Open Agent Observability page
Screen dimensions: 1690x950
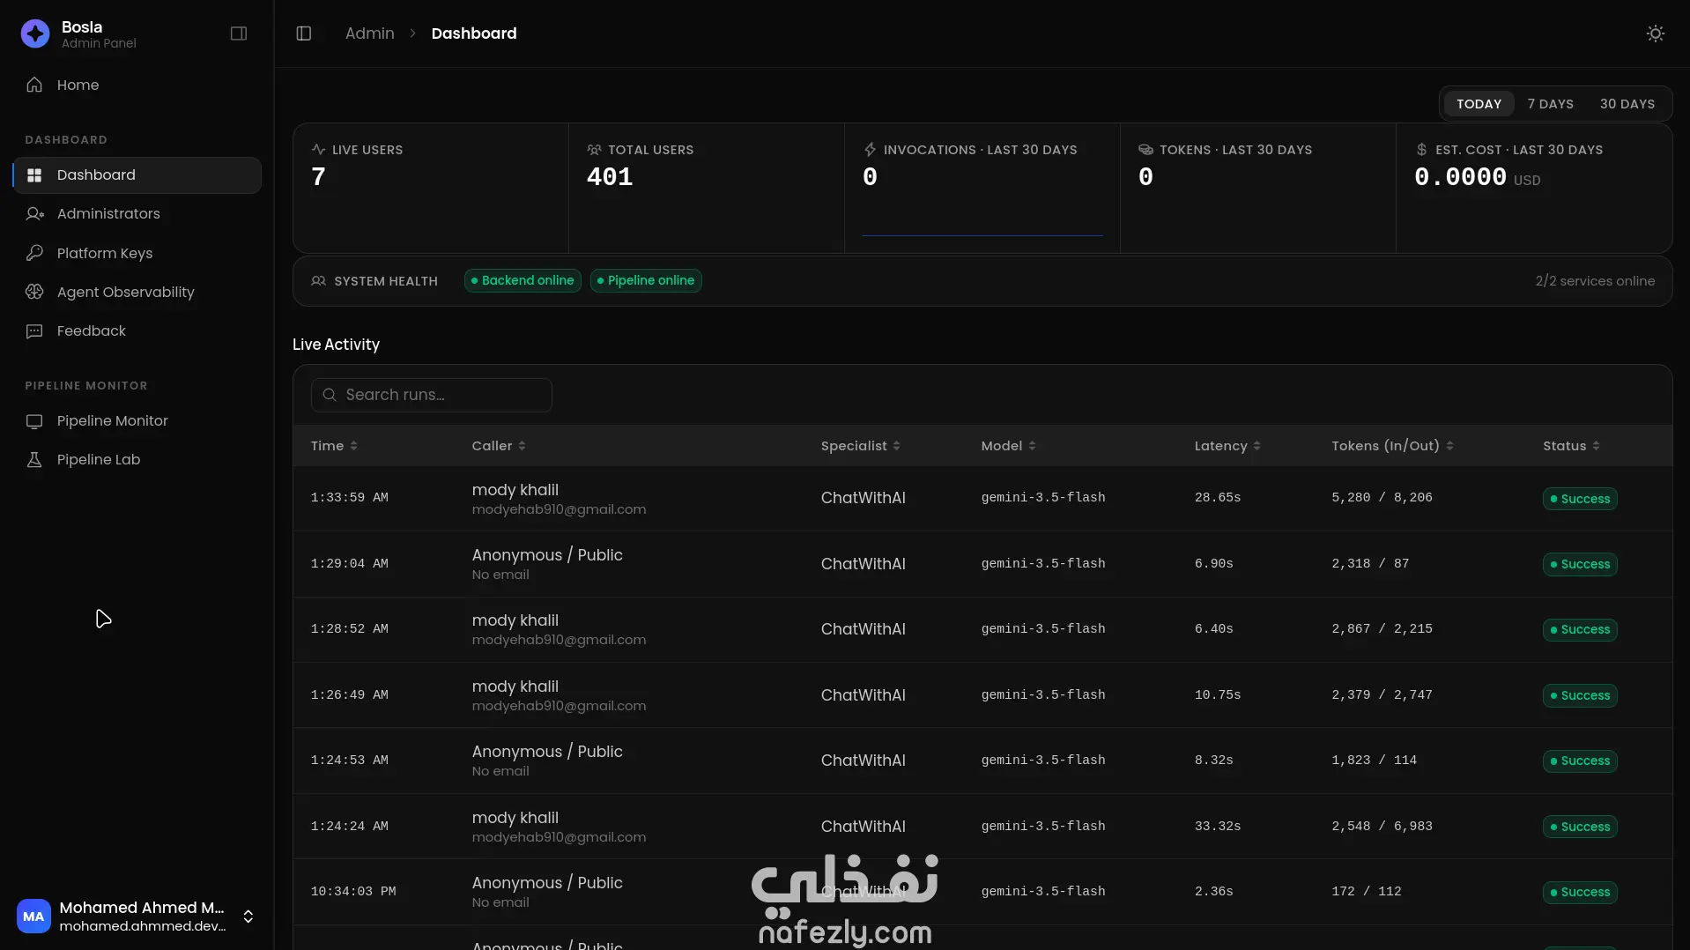pos(137,292)
